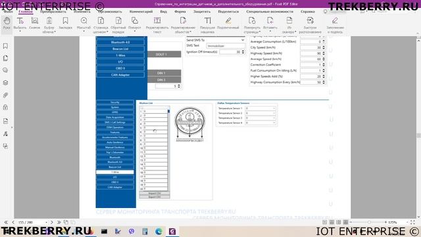Expand the Буфер обмена dropdown
Viewport: 421px width, 237px height.
[55, 32]
